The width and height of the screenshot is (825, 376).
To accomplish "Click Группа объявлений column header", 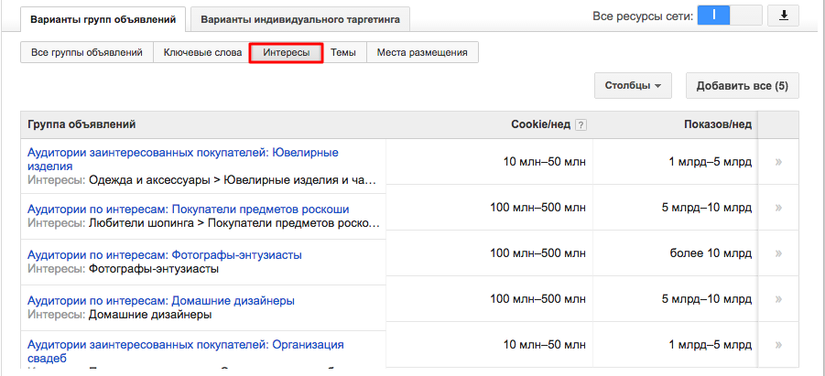I will pos(81,124).
